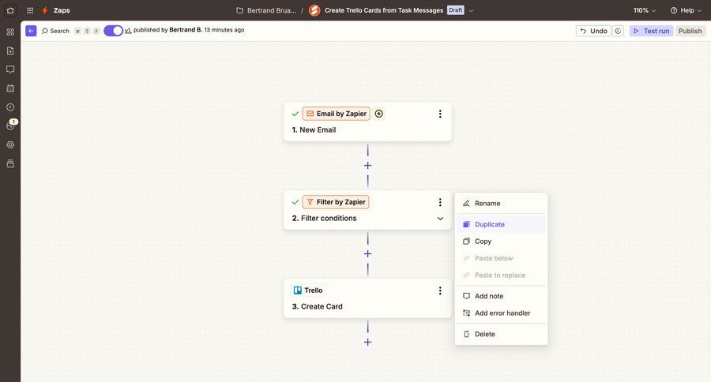The height and width of the screenshot is (382, 711).
Task: Click the trigger icon next to Email by Zapier
Action: pos(379,114)
